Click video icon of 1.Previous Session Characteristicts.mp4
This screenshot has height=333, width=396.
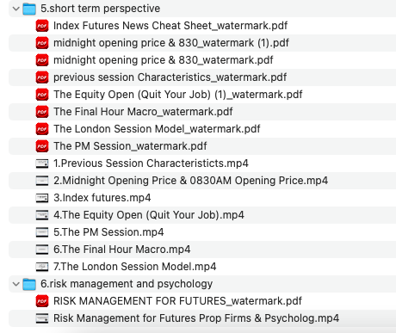(42, 163)
